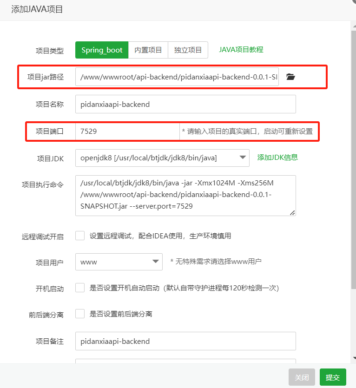Click the 项目名称 text field
The image size is (356, 388).
185,104
